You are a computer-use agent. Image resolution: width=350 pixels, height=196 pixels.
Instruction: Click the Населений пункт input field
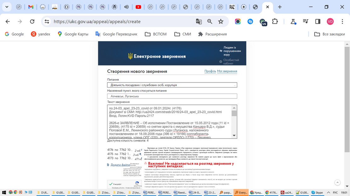172,96
